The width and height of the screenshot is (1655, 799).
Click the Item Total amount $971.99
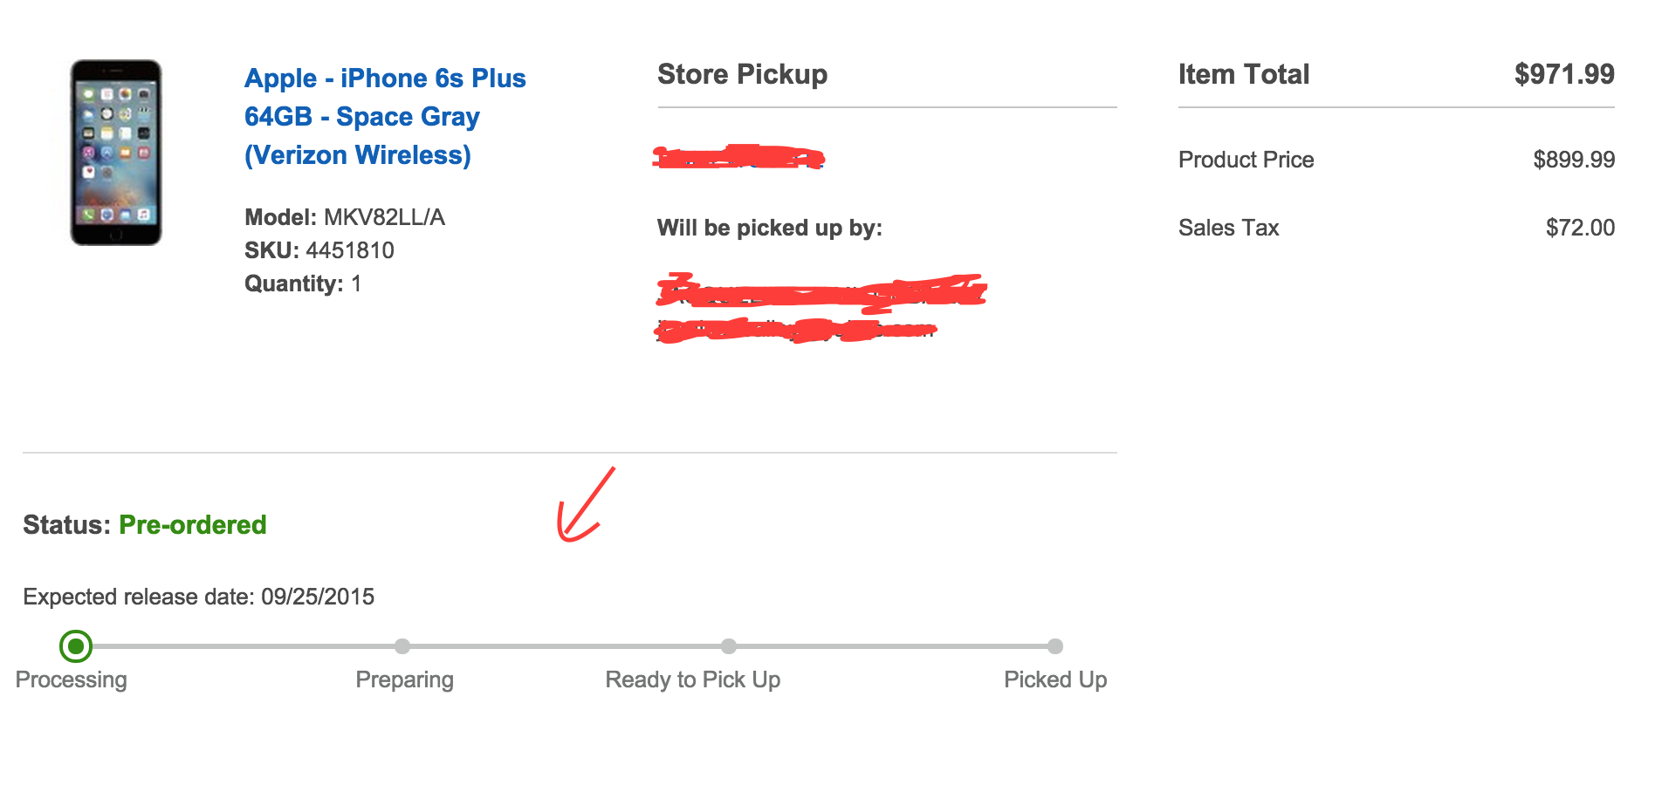tap(1563, 75)
